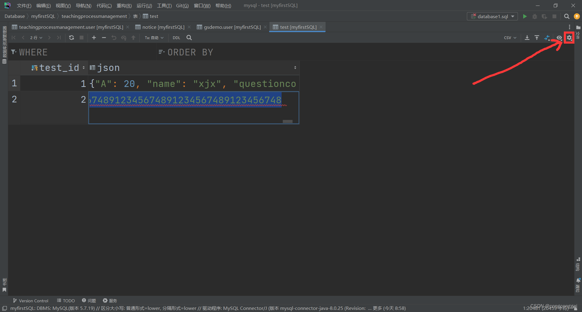The width and height of the screenshot is (582, 312).
Task: Open the files side panel
Action: (x=578, y=32)
